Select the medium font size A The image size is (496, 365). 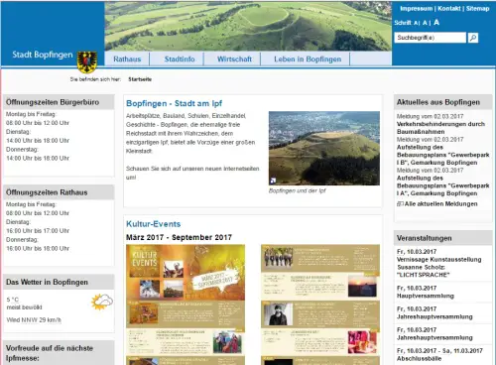pyautogui.click(x=425, y=23)
